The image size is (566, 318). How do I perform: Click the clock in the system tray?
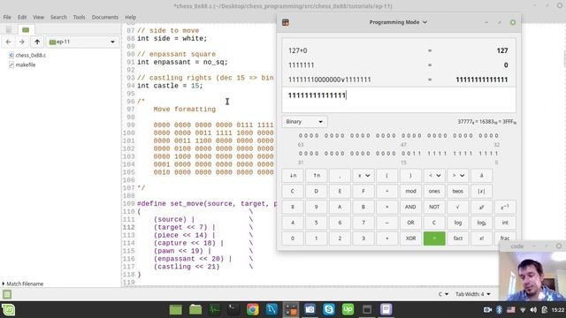(x=558, y=310)
